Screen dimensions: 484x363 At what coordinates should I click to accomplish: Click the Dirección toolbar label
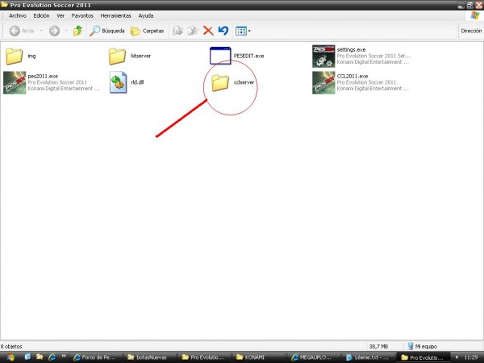(x=471, y=31)
